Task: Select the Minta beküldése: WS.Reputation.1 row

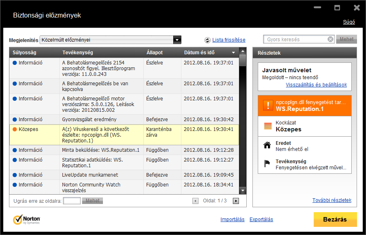Action: 124,150
